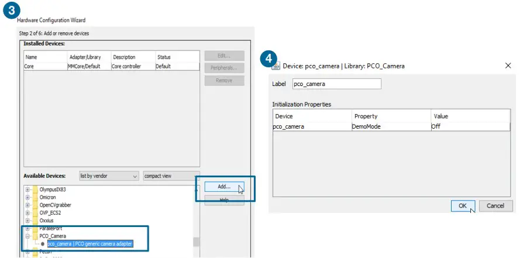Click the 'Adapter/Library' column header
Screen dimensions: 523x258
(89, 57)
